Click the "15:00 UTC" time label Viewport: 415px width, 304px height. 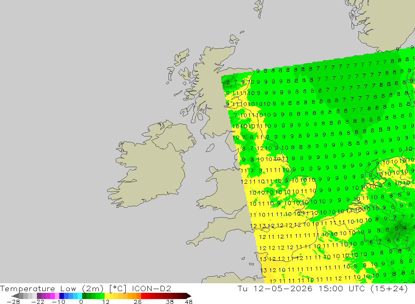point(342,288)
